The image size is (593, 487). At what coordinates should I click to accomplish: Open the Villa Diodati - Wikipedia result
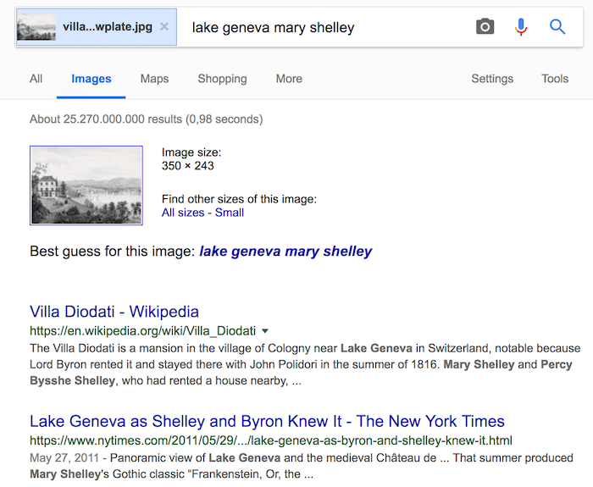114,312
